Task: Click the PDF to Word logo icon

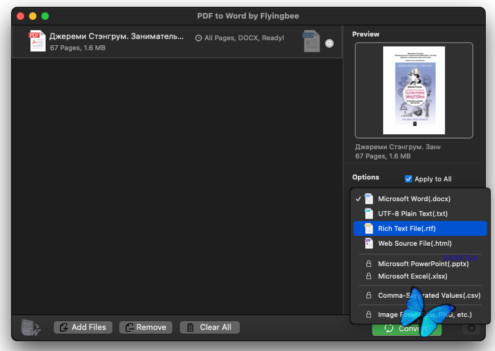Action: tap(30, 327)
